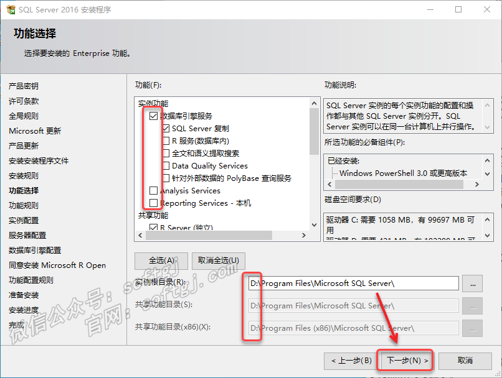Tick the Data Quality Services checkbox
The width and height of the screenshot is (502, 378).
[166, 166]
